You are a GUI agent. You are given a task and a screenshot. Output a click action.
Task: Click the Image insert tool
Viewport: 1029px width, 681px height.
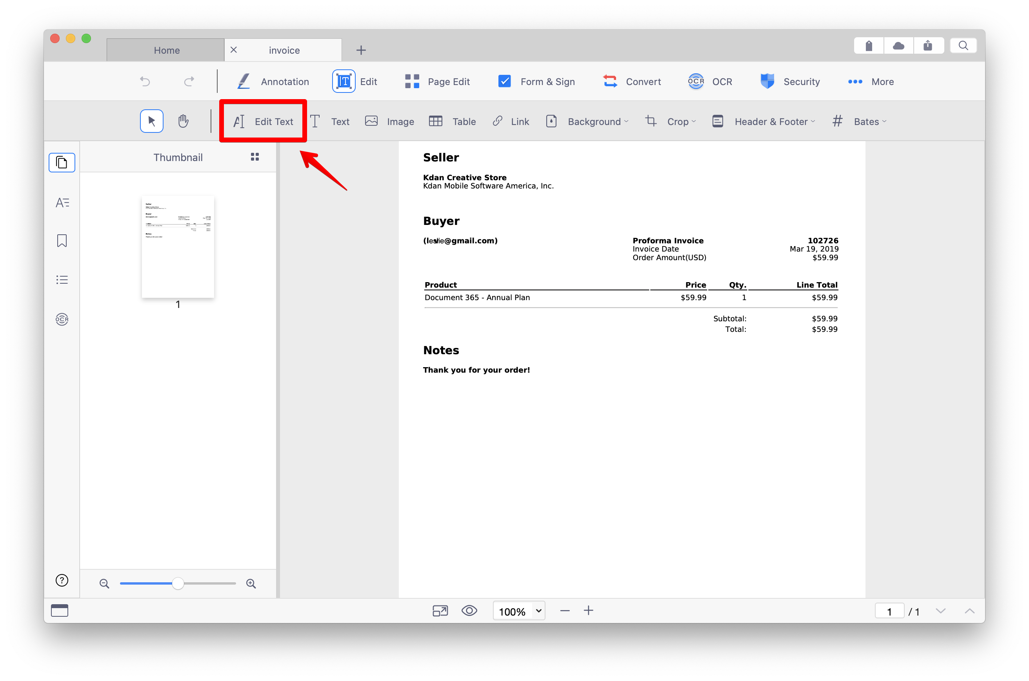pos(389,121)
